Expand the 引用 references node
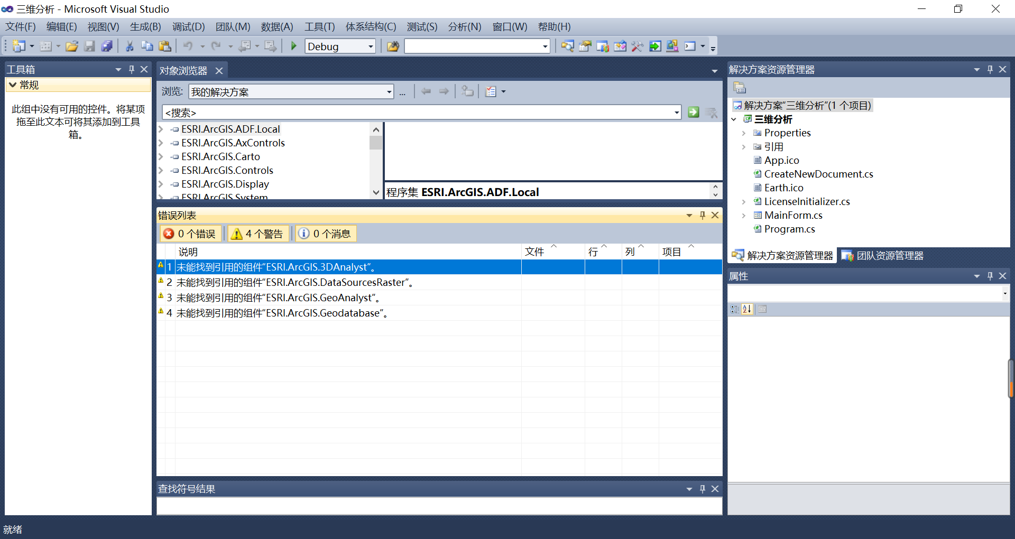Image resolution: width=1015 pixels, height=539 pixels. [x=743, y=147]
